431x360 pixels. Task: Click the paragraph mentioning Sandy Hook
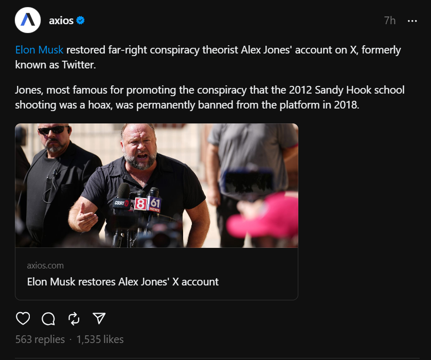[x=210, y=97]
